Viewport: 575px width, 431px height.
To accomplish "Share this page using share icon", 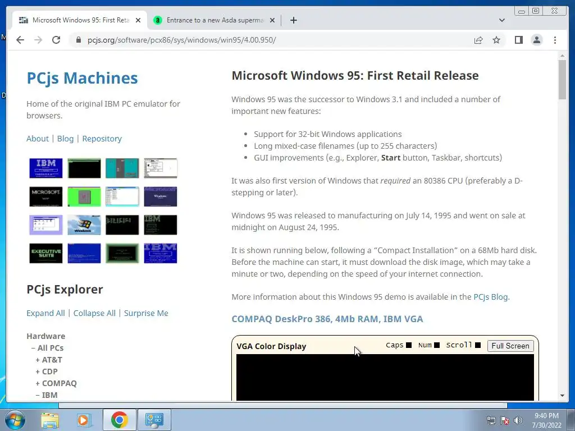I will click(478, 40).
